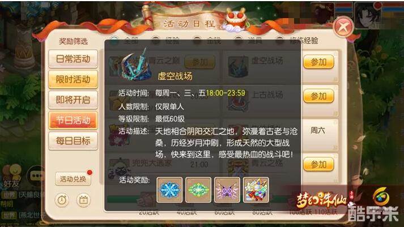Viewport: 404px width, 227px height.
Task: Open the 每日目标 tab
Action: click(73, 141)
